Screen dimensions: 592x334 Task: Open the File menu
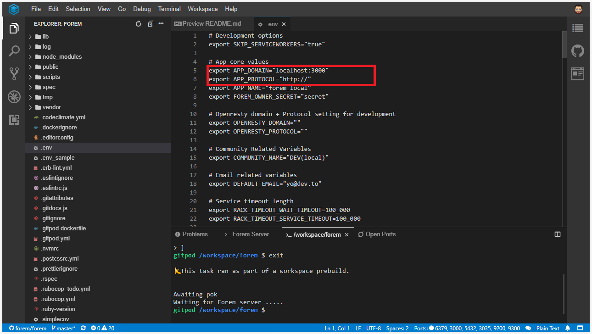(36, 9)
